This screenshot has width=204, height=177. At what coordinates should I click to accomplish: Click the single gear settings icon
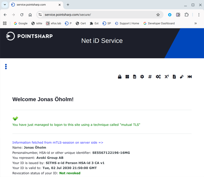142,77
